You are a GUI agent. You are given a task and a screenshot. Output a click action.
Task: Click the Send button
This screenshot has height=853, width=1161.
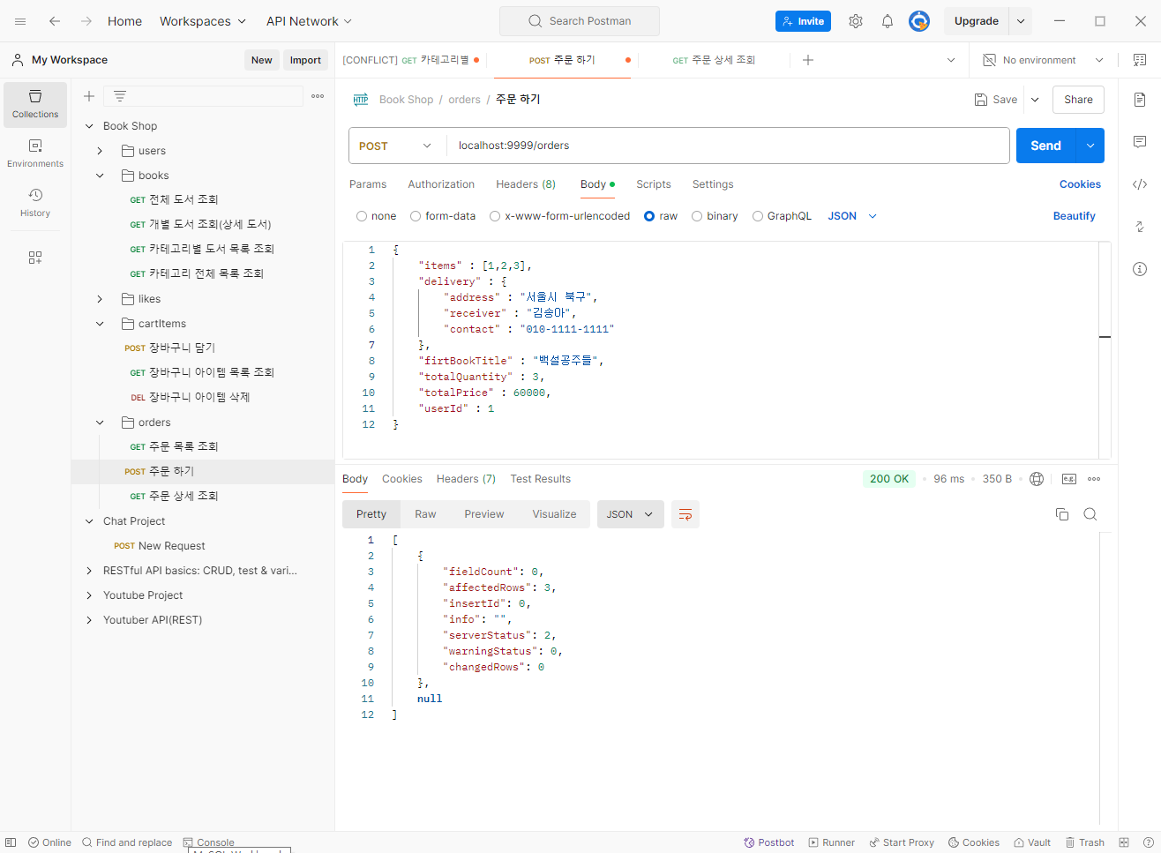click(1046, 146)
